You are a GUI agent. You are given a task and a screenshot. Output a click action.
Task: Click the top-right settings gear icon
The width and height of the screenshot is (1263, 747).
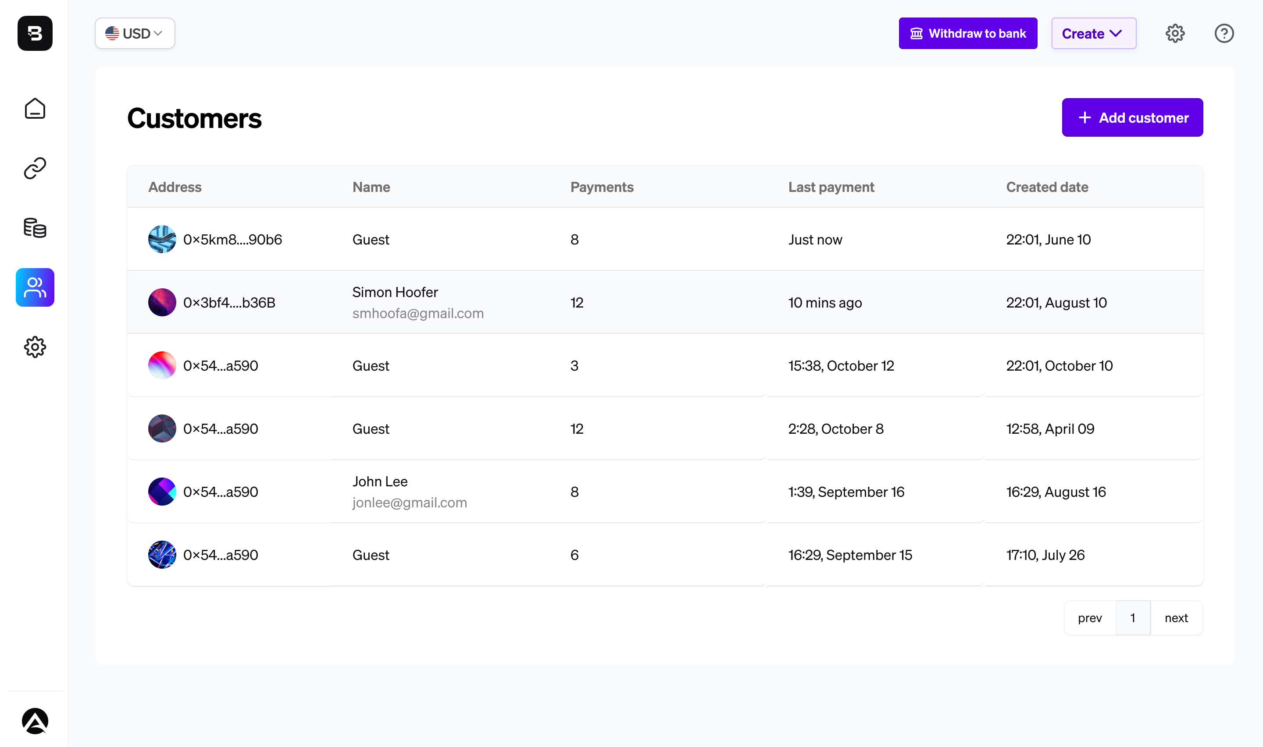tap(1174, 33)
